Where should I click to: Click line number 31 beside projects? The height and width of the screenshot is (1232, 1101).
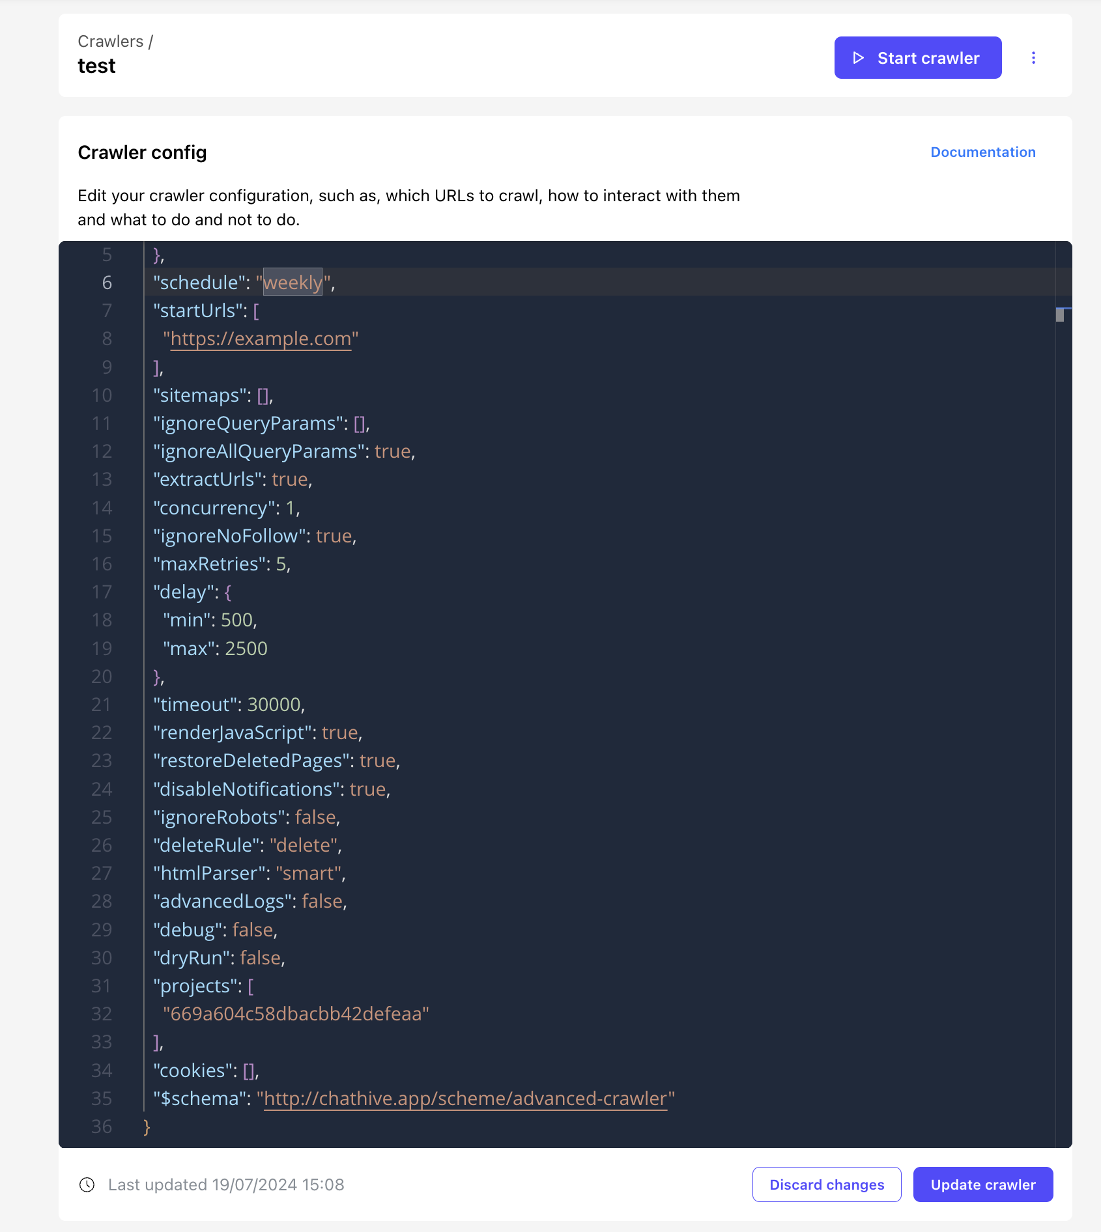point(102,986)
